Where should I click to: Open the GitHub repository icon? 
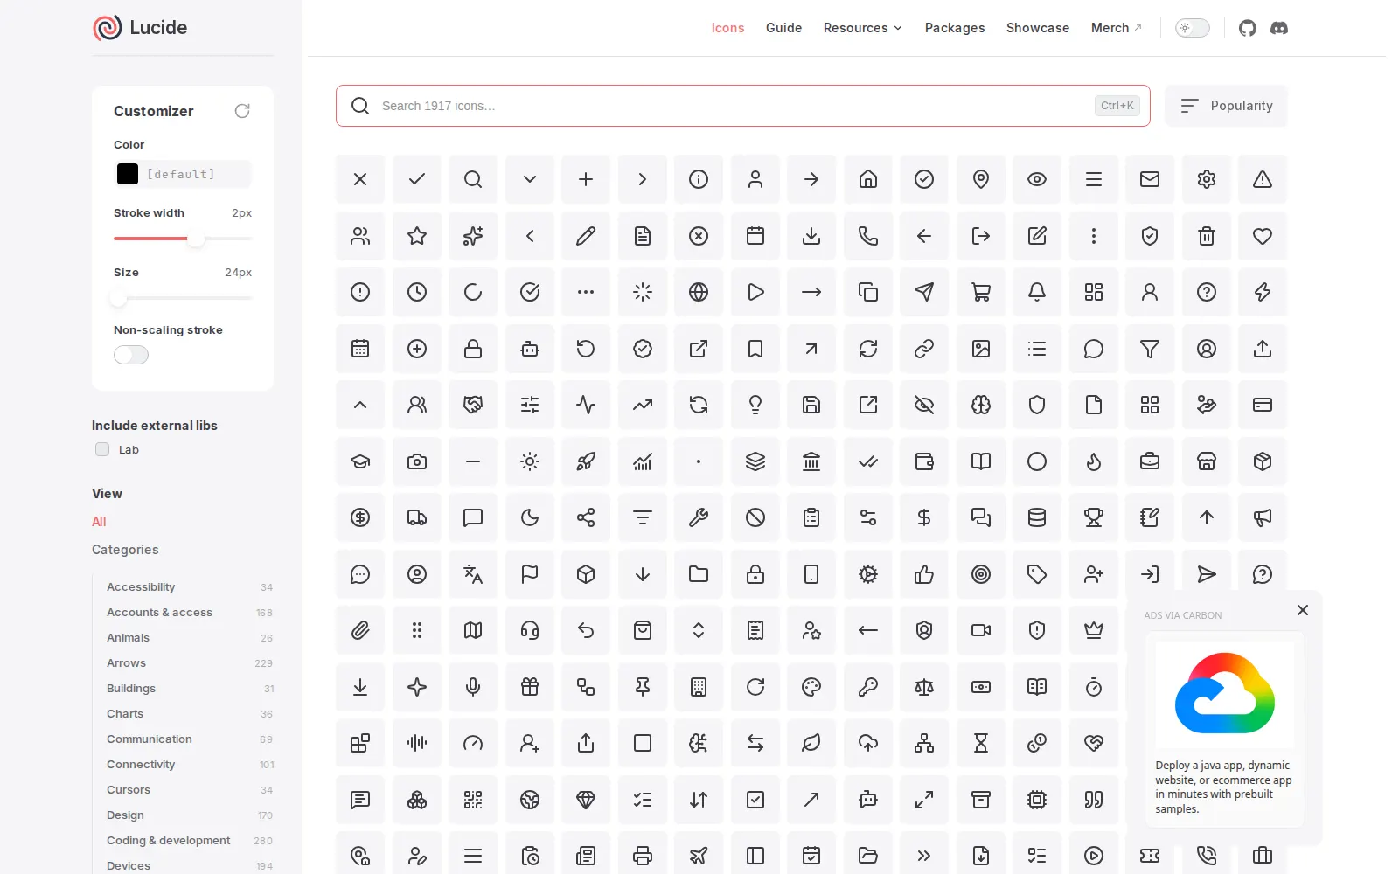pyautogui.click(x=1248, y=28)
